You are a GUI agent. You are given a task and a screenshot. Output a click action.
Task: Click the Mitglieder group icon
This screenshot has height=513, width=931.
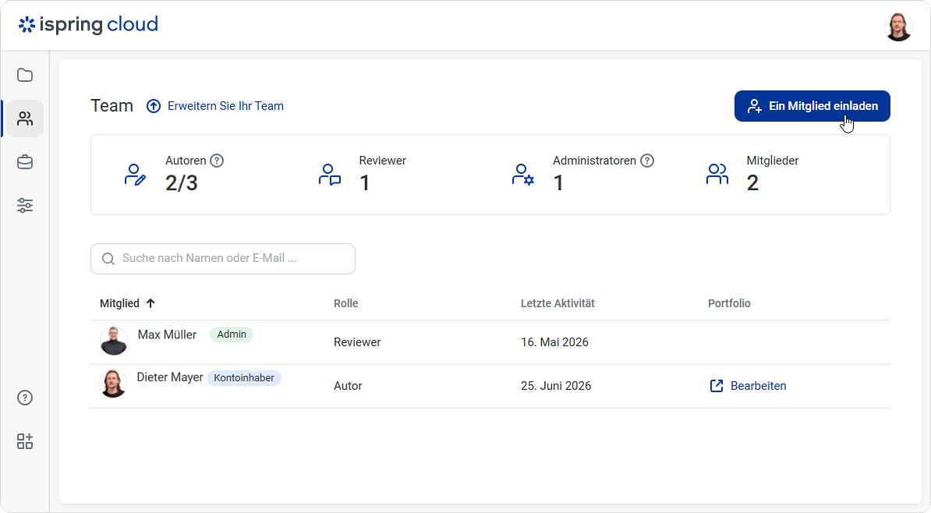point(717,174)
